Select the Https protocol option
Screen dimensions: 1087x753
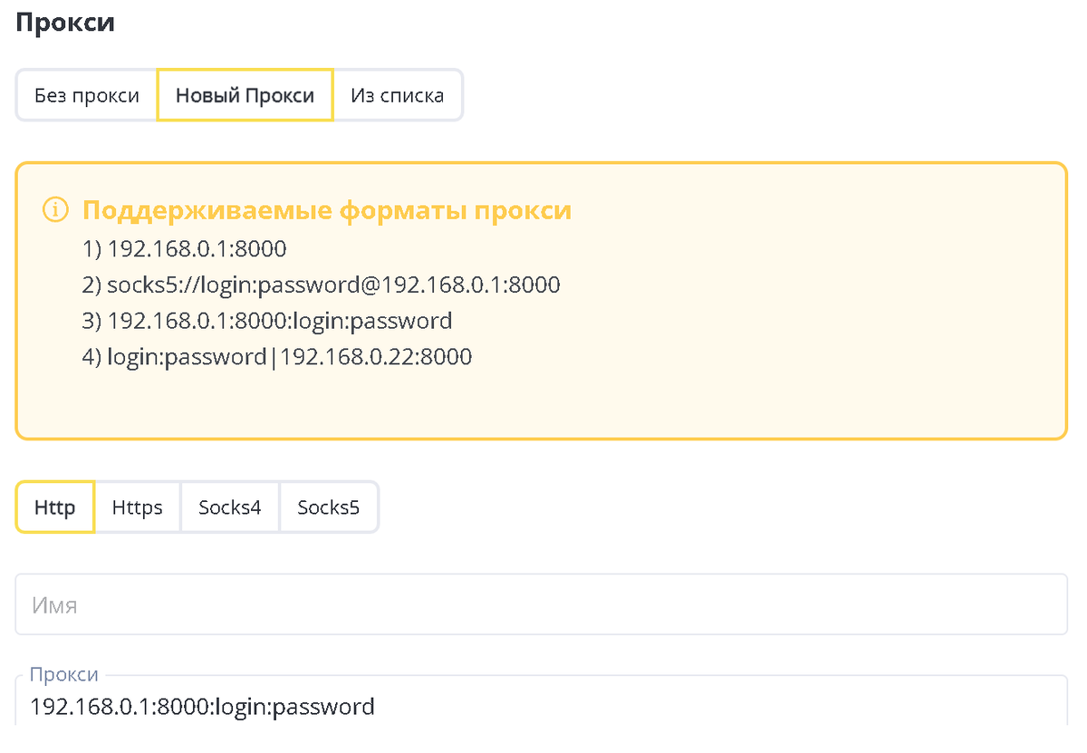pos(137,507)
